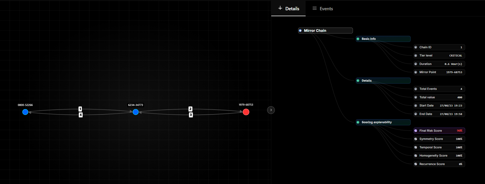485x184 pixels.
Task: Collapse the side panel with arrow button
Action: (271, 110)
